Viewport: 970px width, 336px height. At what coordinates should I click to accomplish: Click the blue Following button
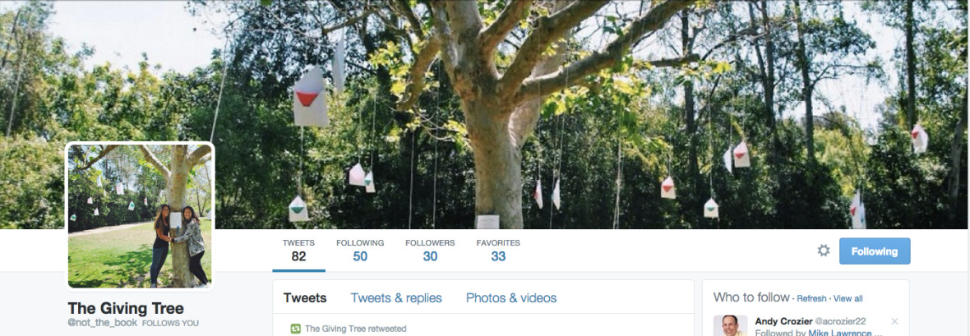(875, 251)
